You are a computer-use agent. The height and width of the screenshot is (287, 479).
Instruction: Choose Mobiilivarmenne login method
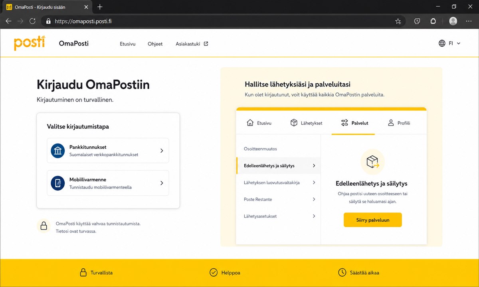click(x=108, y=183)
